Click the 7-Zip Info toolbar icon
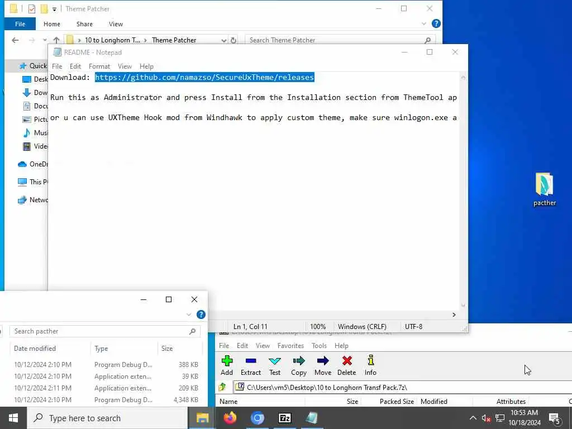The width and height of the screenshot is (572, 429). [370, 365]
